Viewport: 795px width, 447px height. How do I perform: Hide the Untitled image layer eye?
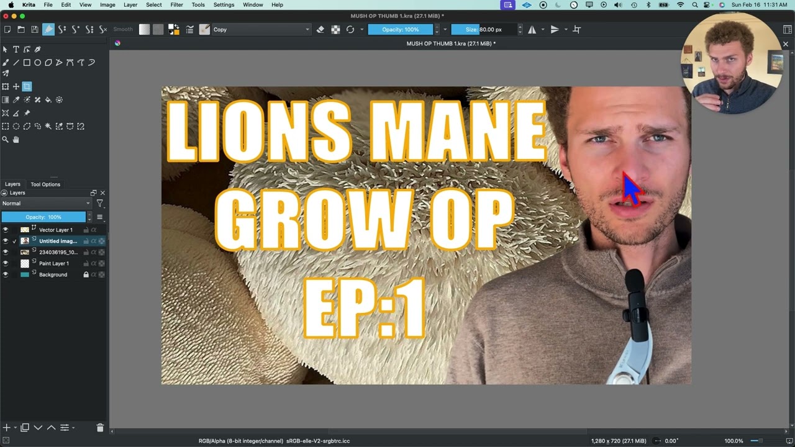(6, 241)
